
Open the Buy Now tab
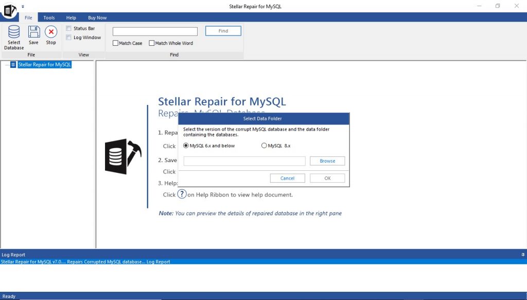tap(97, 17)
